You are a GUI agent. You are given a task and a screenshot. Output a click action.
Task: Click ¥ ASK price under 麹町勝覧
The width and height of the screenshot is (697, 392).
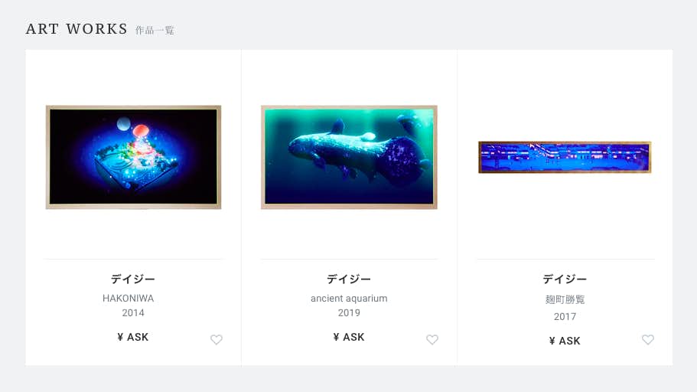point(565,341)
